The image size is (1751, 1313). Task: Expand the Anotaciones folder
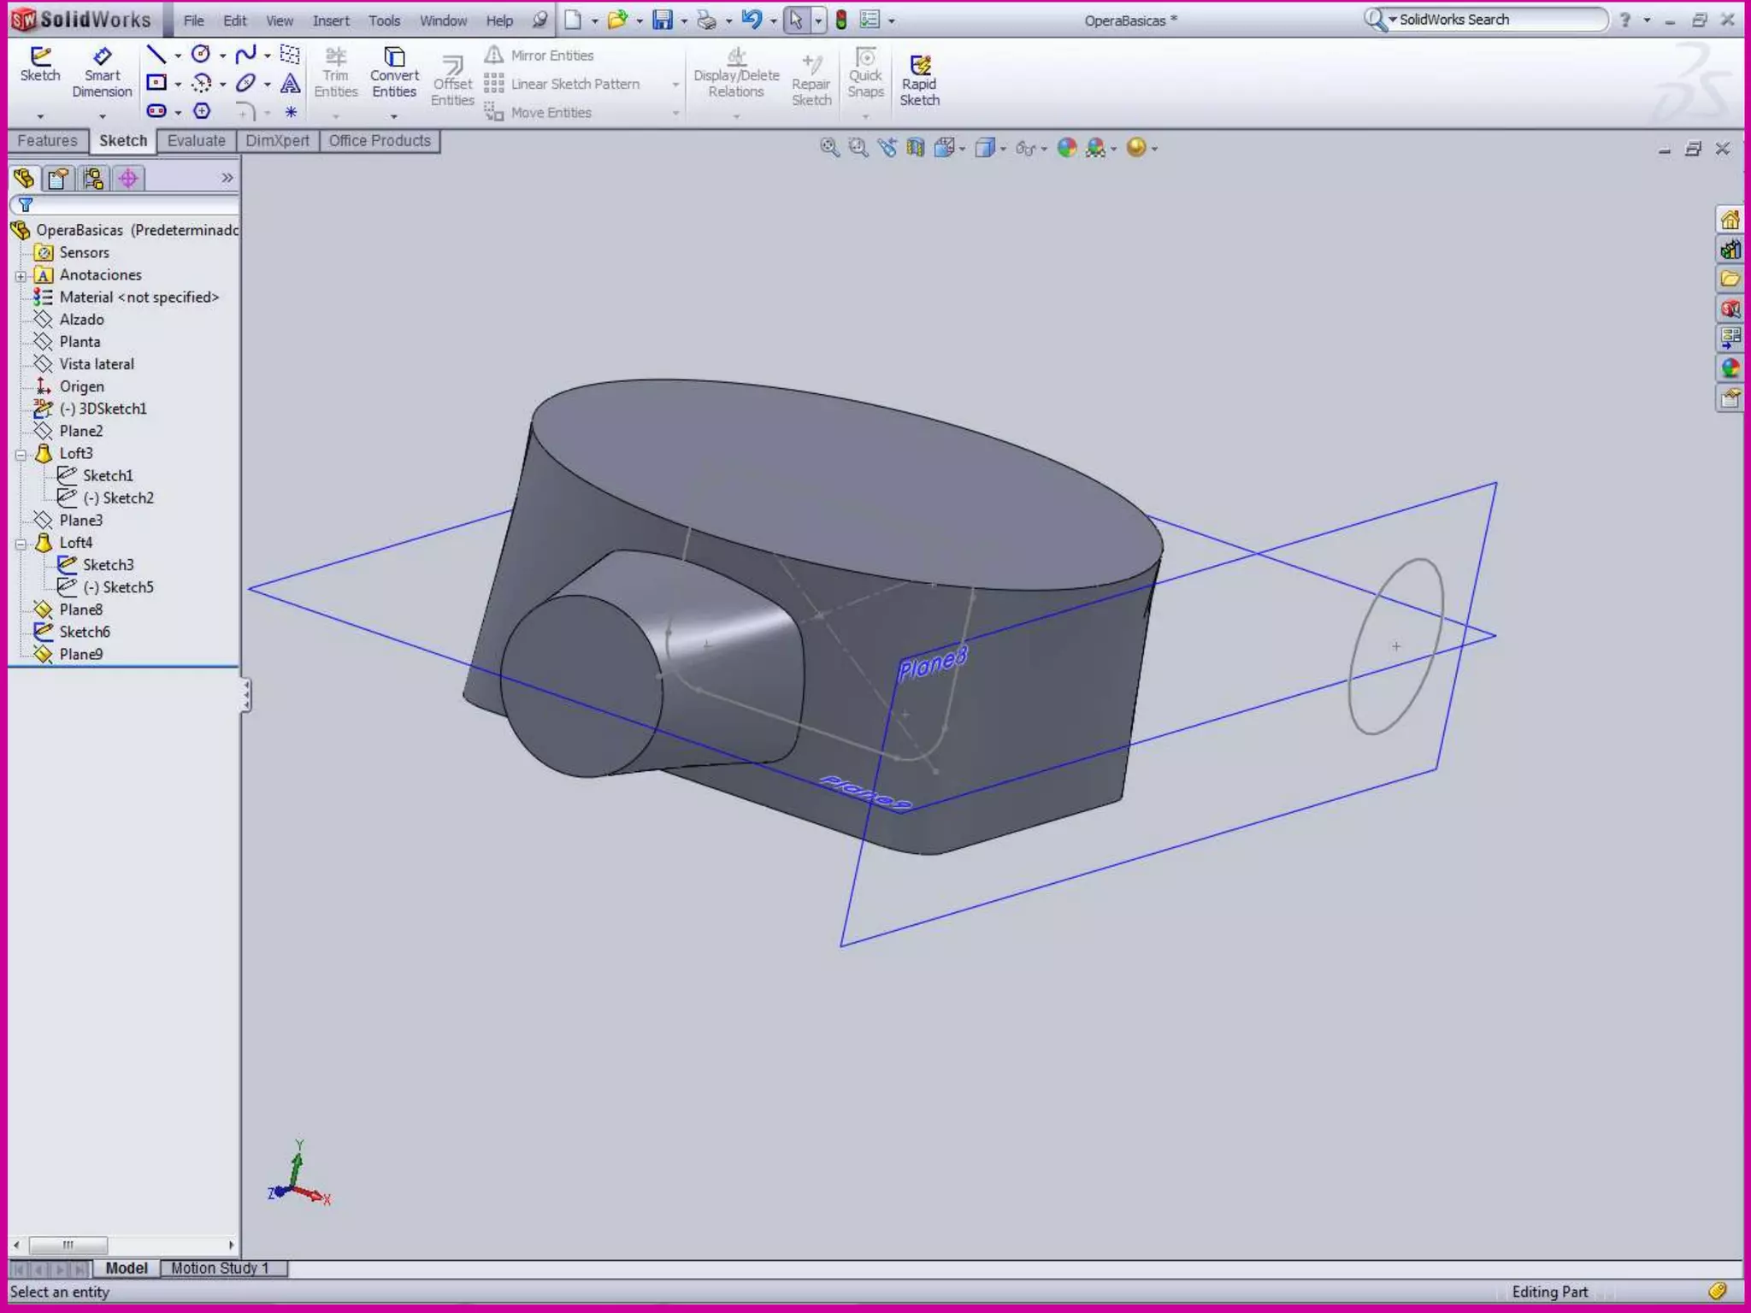(21, 276)
